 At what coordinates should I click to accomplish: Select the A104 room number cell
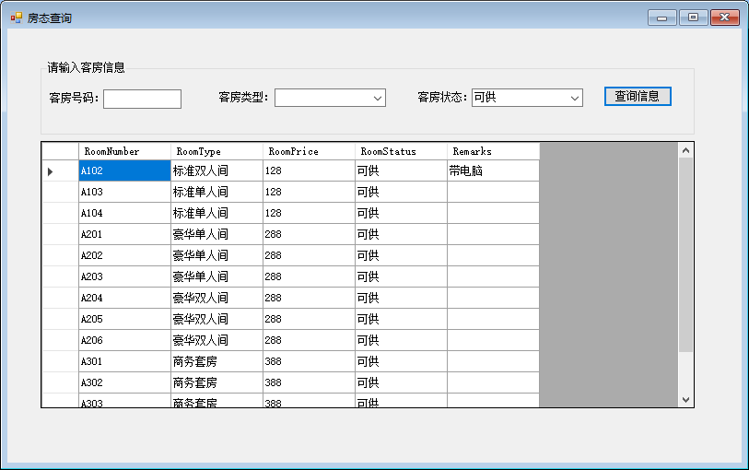[124, 213]
